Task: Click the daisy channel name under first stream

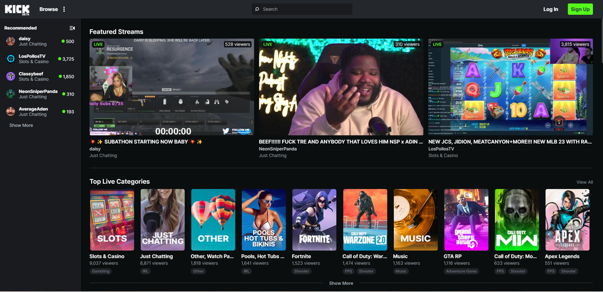Action: [x=95, y=149]
